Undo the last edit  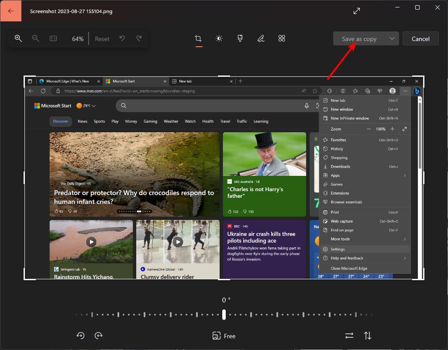coord(122,38)
